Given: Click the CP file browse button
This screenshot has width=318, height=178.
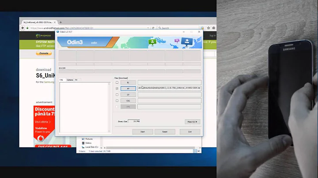Looking at the screenshot, I should pos(128,95).
